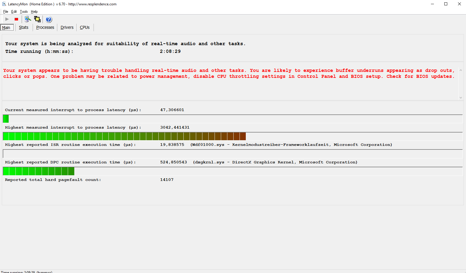The width and height of the screenshot is (466, 273).
Task: Click the scroll-up arrow of the warning message box
Action: pos(461,70)
